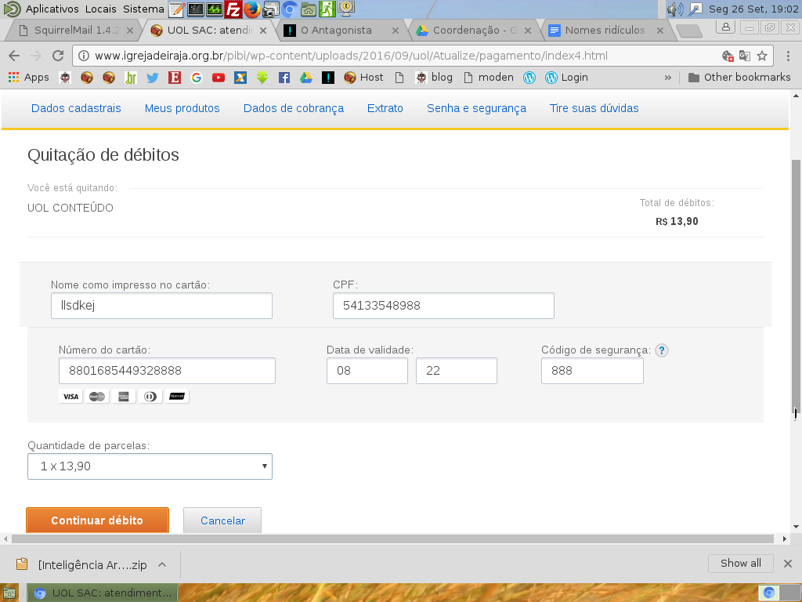802x602 pixels.
Task: Open the Chrome three-dot menu
Action: [x=788, y=56]
